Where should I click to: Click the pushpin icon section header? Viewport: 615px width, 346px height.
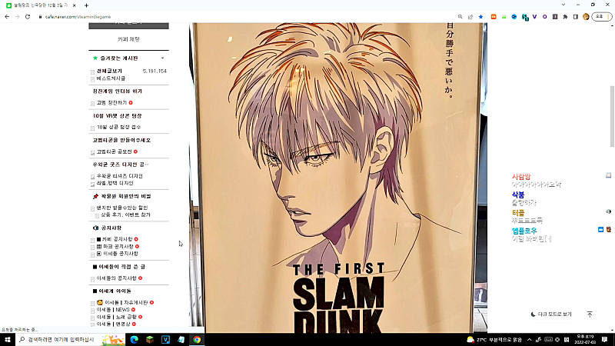pyautogui.click(x=95, y=196)
